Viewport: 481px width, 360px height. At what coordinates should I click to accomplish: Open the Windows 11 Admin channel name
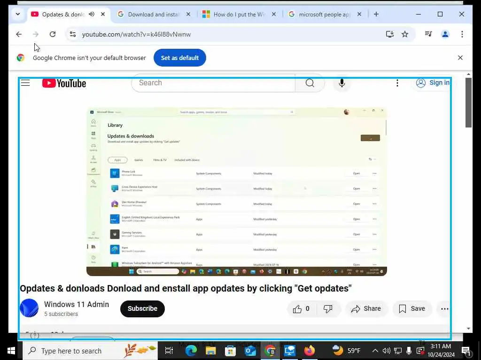click(x=77, y=304)
